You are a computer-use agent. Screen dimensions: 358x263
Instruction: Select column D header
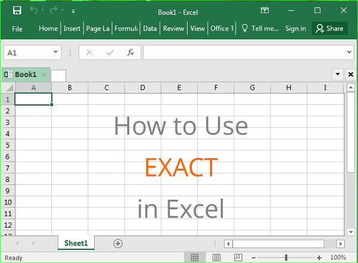coord(143,88)
